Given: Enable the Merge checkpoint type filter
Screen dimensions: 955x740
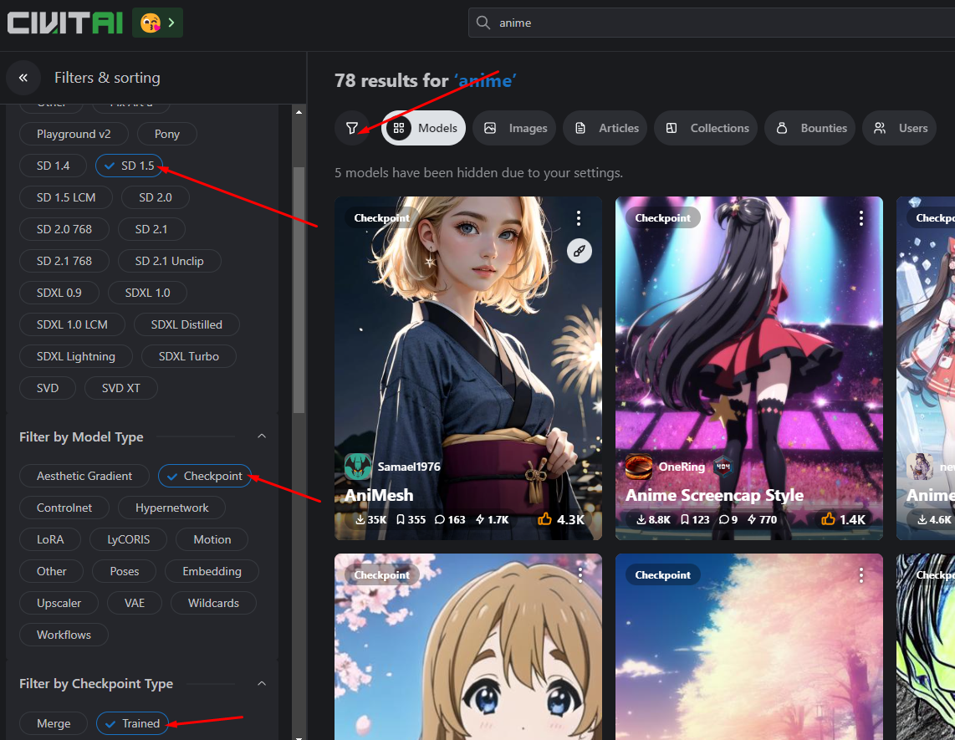Looking at the screenshot, I should point(54,723).
